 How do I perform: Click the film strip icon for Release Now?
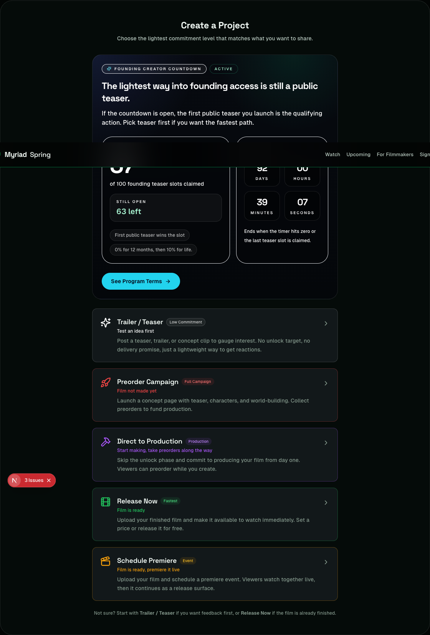(106, 502)
